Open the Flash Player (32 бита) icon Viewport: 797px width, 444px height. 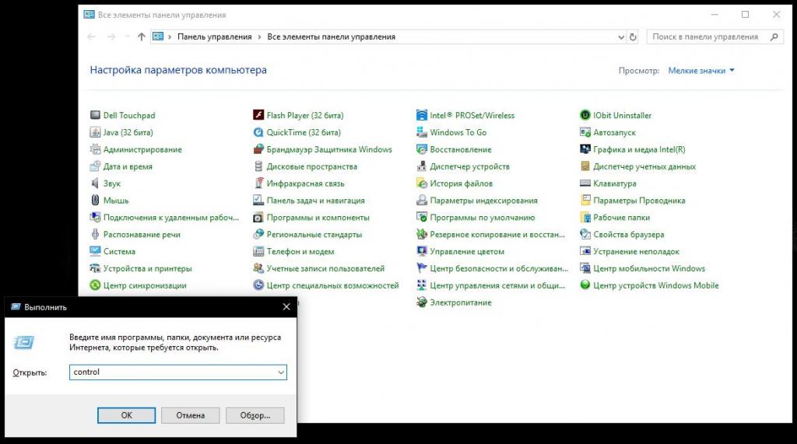coord(258,115)
